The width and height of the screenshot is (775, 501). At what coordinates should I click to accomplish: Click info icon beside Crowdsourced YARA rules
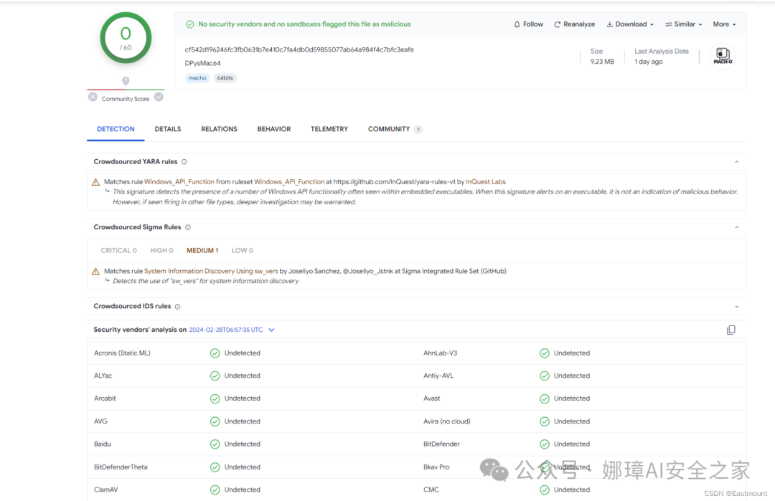pos(184,162)
